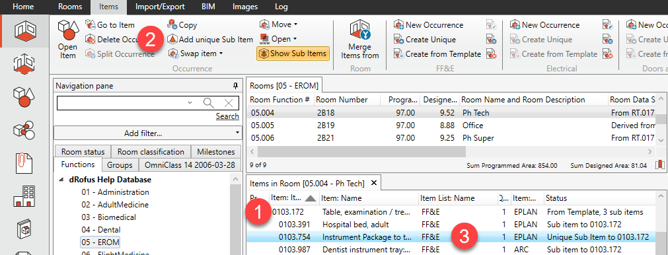The image size is (668, 255).
Task: Switch to the Room status tab
Action: 83,151
